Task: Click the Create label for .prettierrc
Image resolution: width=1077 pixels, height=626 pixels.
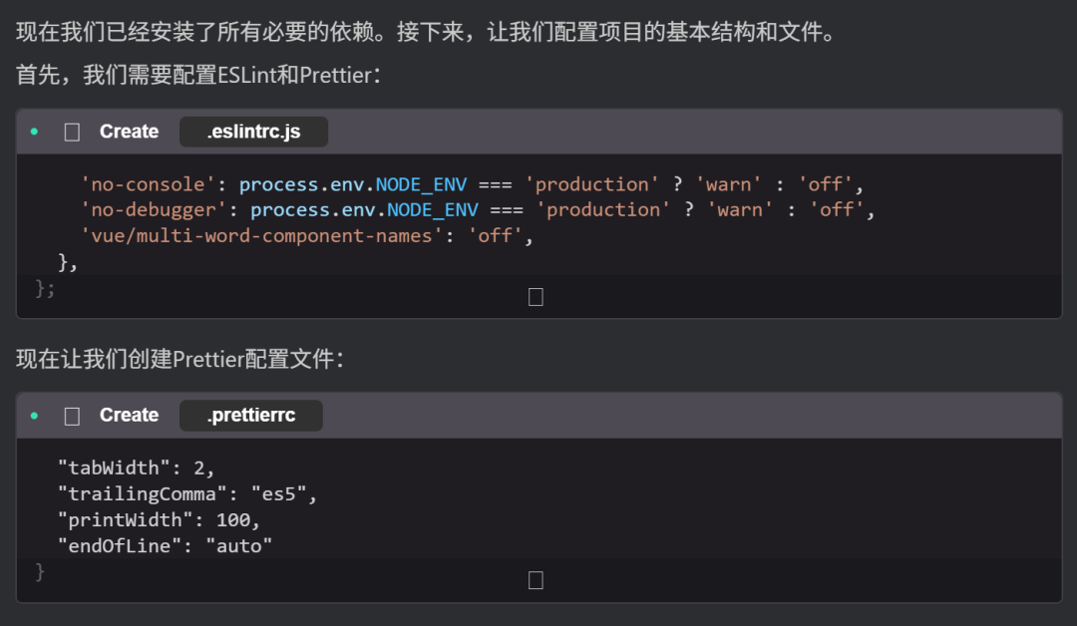Action: [x=129, y=416]
